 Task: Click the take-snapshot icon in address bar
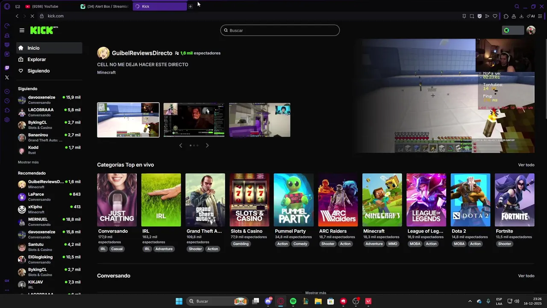(x=472, y=16)
